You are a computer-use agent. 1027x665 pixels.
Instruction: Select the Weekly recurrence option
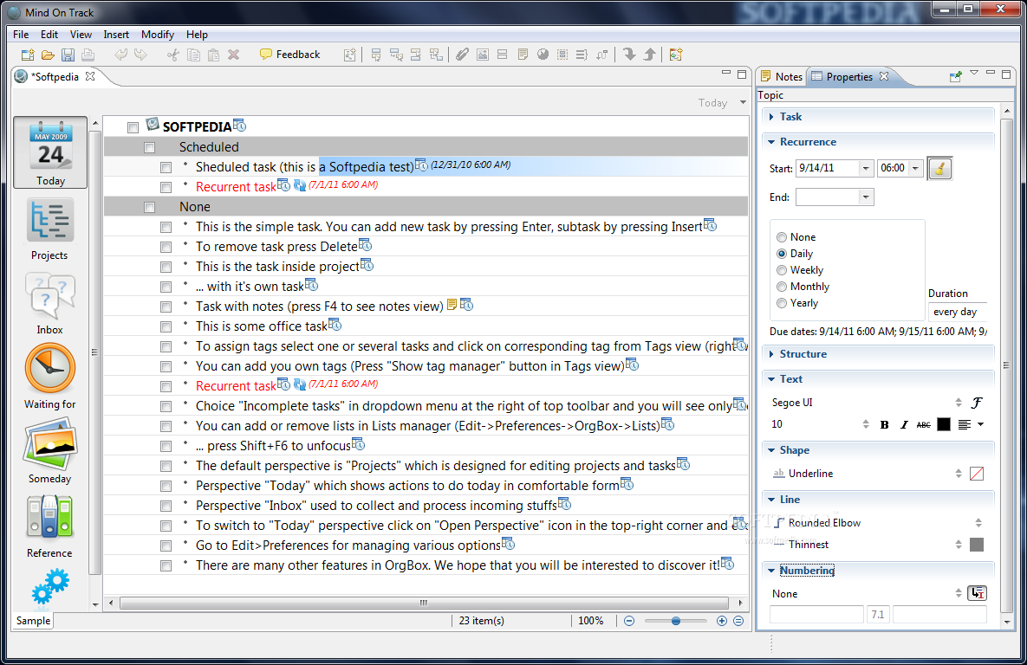pos(799,270)
